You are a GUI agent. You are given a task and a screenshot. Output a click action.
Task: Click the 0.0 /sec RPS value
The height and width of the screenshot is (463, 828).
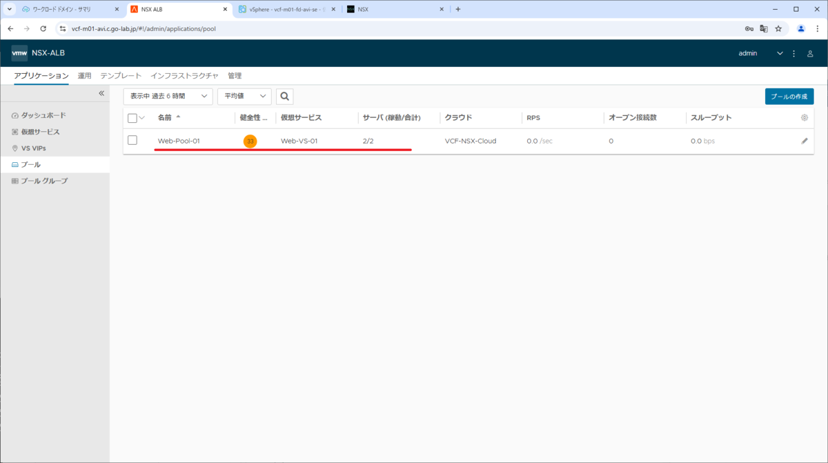point(540,141)
